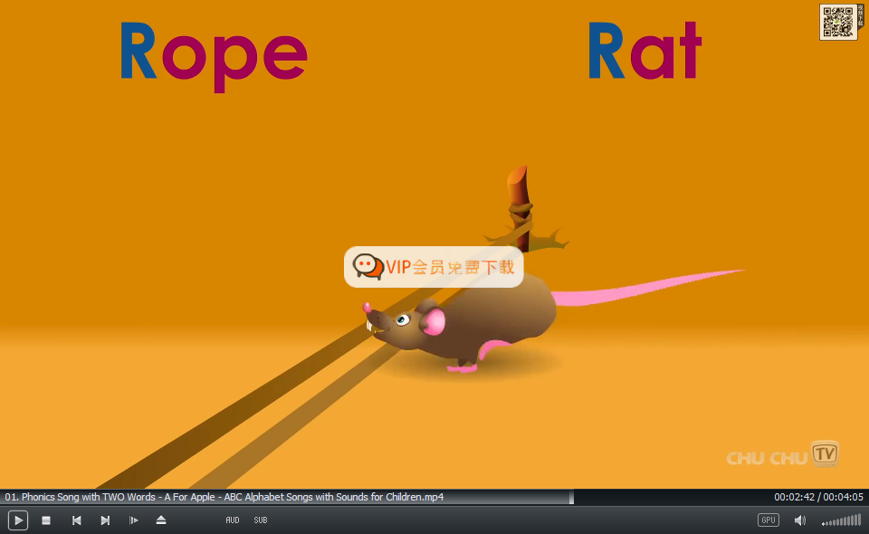Viewport: 869px width, 534px height.
Task: Click the video file name title
Action: pos(224,497)
